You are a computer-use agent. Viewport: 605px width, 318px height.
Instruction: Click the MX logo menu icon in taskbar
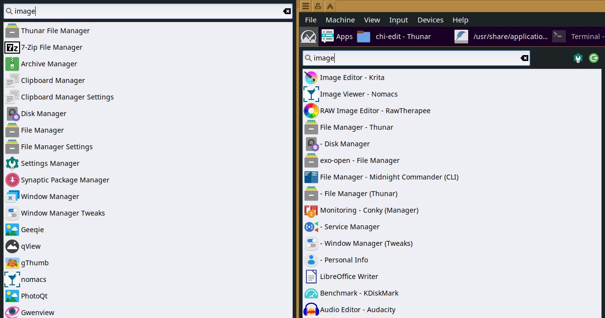[308, 37]
